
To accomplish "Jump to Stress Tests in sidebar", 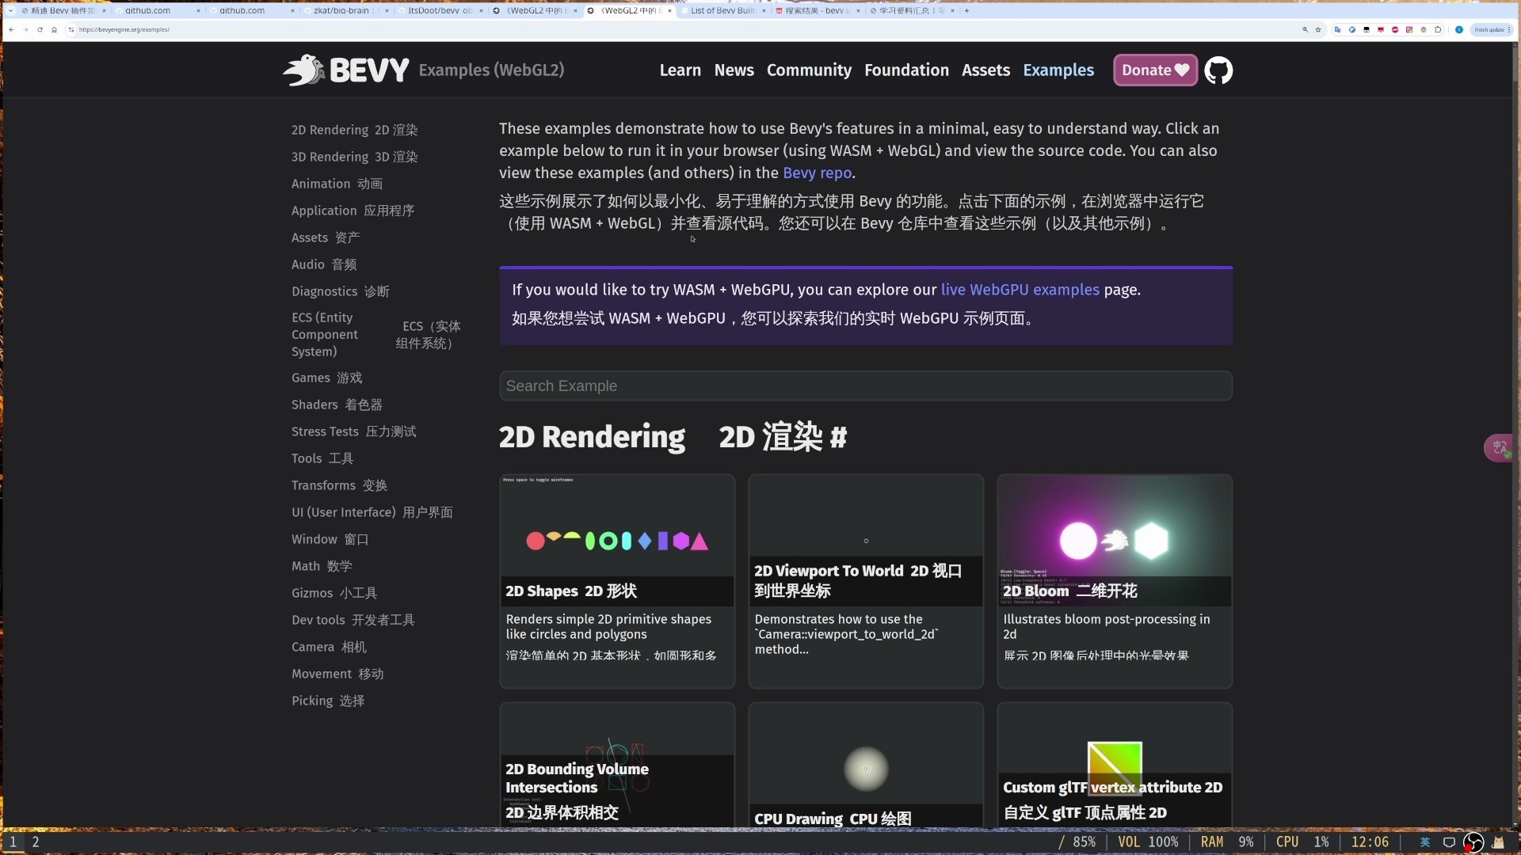I will coord(353,431).
